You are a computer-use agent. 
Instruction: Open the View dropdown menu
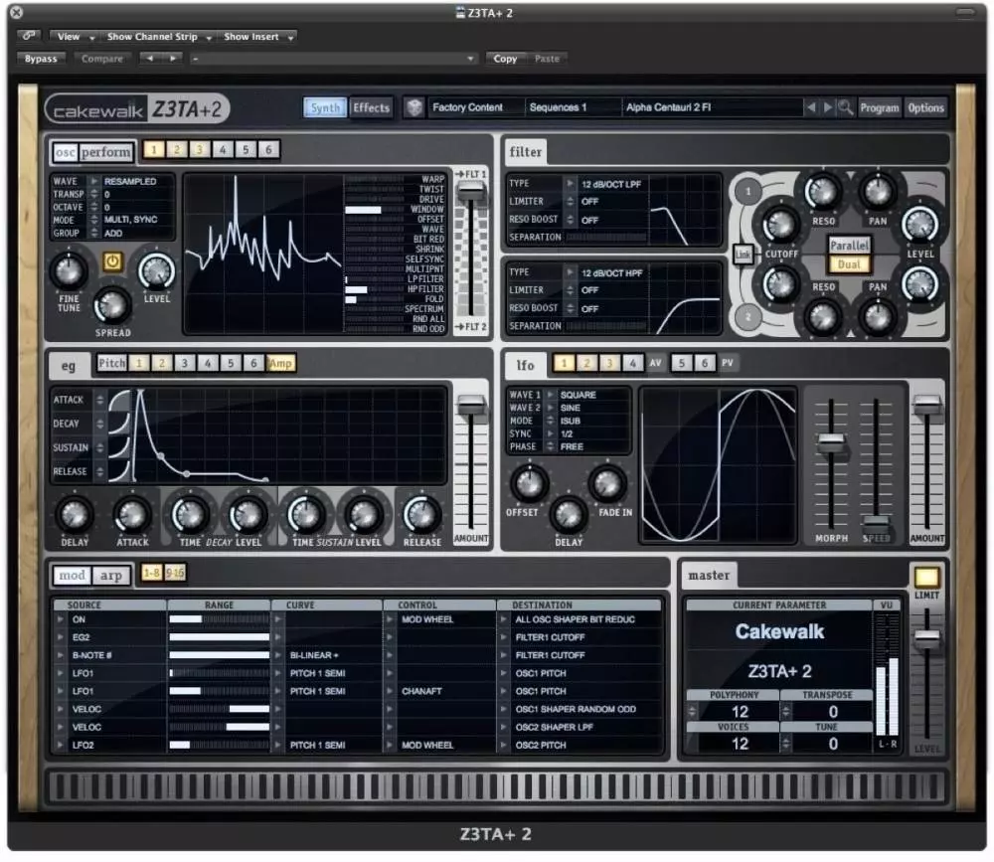tap(75, 36)
